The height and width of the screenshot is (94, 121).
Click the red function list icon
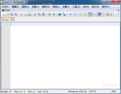click(112, 14)
